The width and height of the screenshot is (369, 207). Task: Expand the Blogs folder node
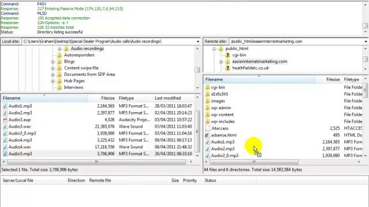click(x=52, y=62)
